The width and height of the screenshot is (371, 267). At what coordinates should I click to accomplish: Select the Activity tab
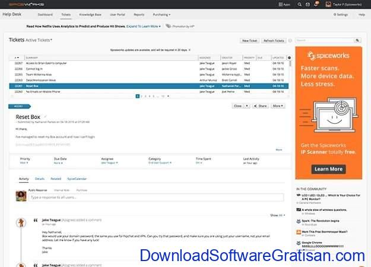pyautogui.click(x=24, y=179)
